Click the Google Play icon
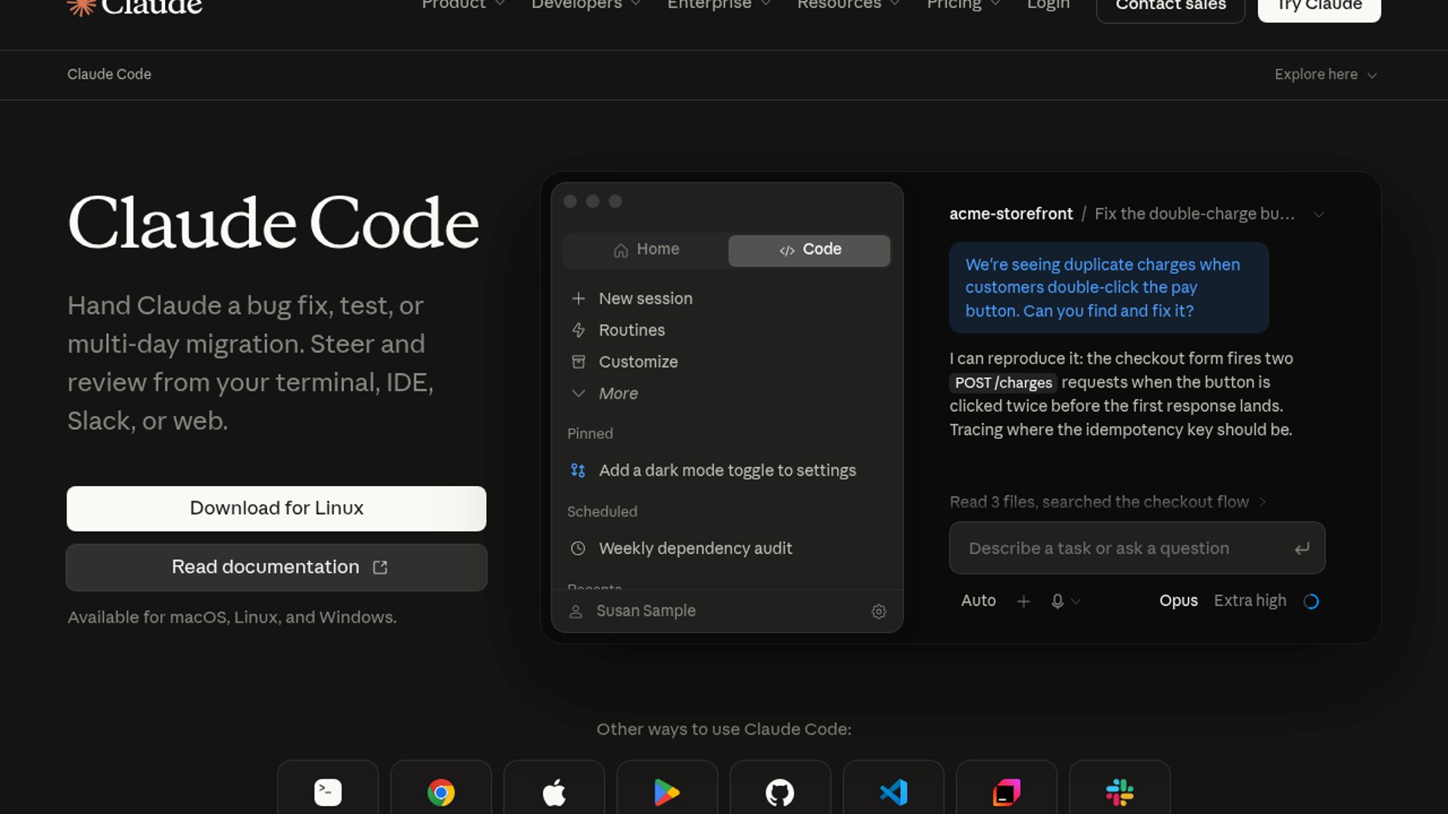Image resolution: width=1448 pixels, height=814 pixels. [667, 792]
